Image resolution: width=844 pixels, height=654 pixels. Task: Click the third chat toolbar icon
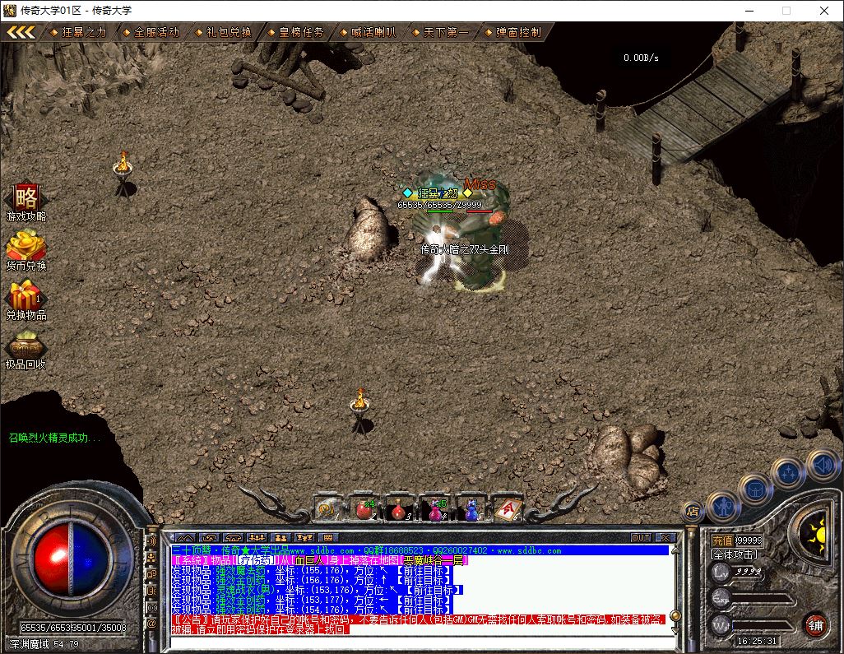click(x=233, y=538)
